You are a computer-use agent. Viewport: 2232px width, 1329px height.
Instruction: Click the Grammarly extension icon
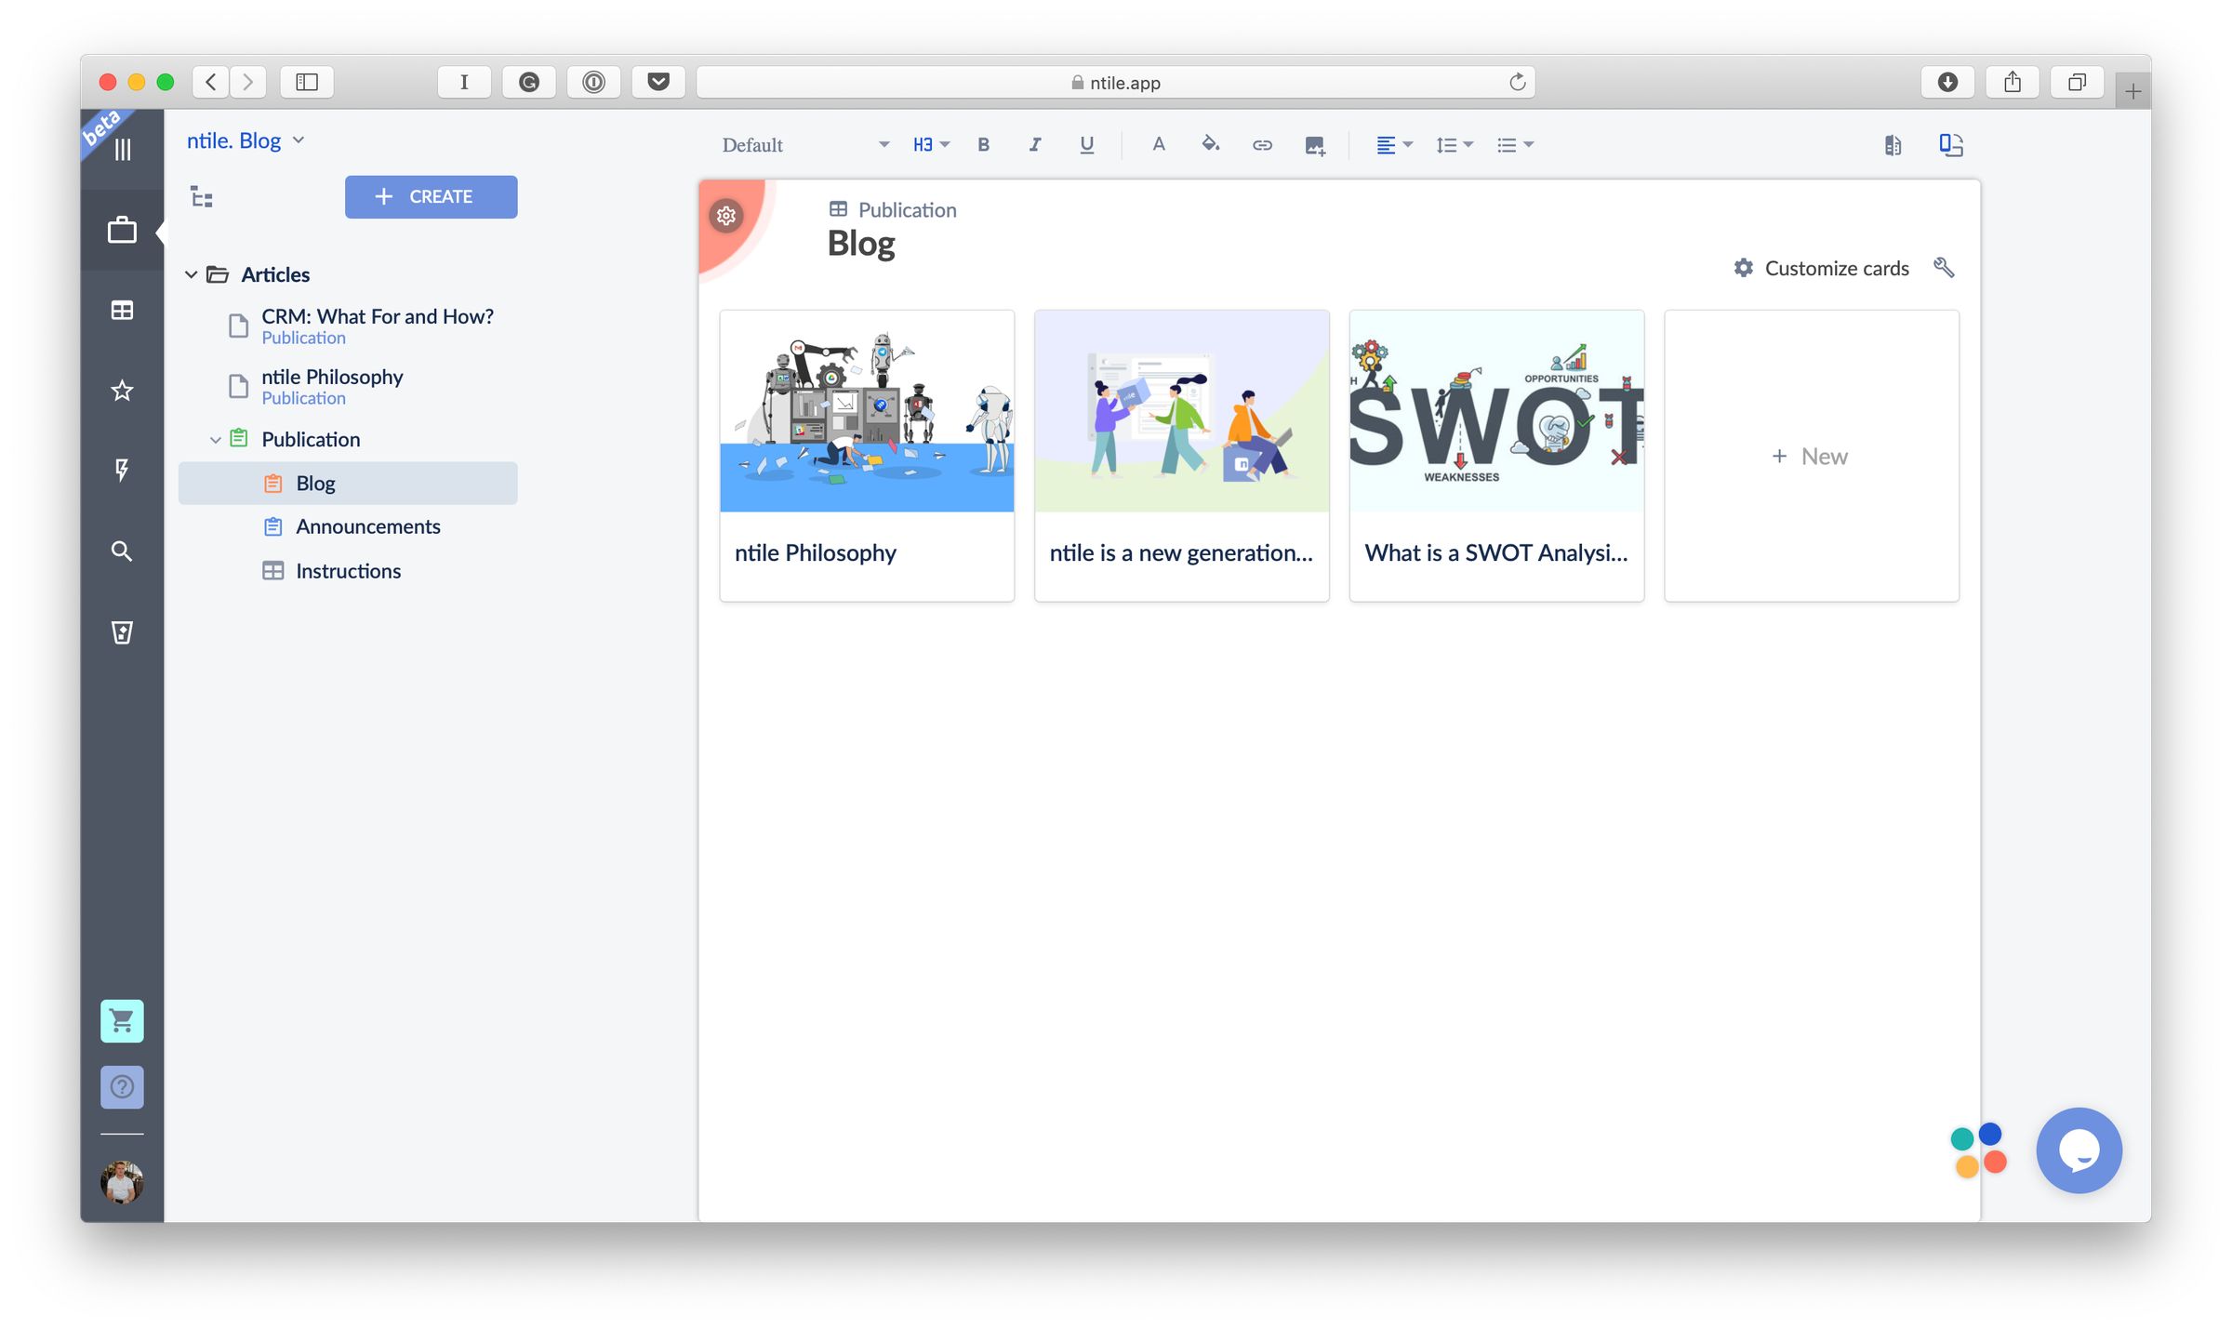pos(528,82)
